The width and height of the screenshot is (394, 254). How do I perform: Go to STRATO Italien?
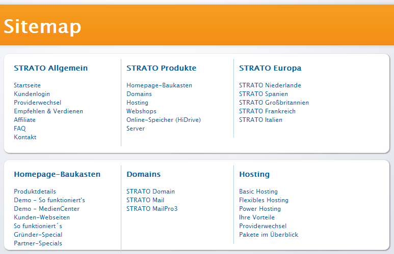pyautogui.click(x=260, y=120)
